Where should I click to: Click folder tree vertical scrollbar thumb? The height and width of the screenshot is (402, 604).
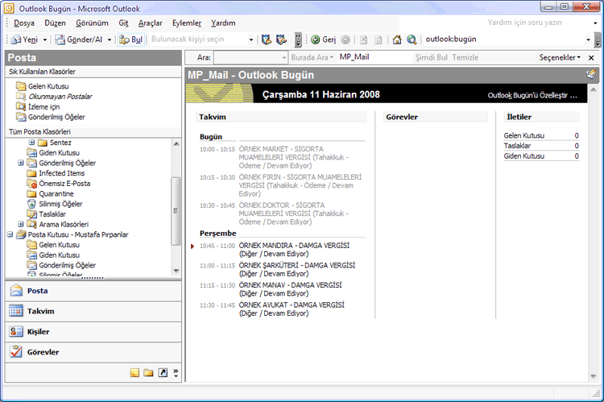click(x=176, y=211)
